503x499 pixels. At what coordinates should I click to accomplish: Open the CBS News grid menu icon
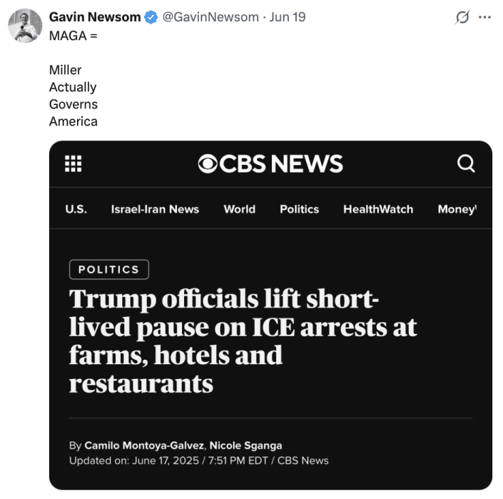tap(73, 163)
